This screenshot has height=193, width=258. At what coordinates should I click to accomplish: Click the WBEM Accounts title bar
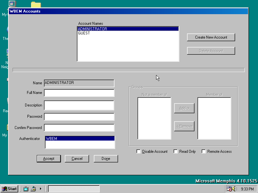coord(128,11)
